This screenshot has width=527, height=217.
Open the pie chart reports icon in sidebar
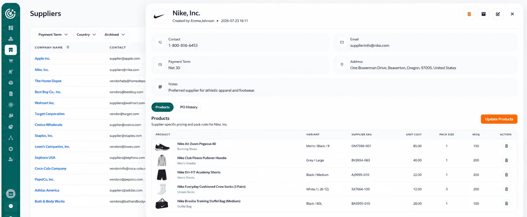[11, 127]
